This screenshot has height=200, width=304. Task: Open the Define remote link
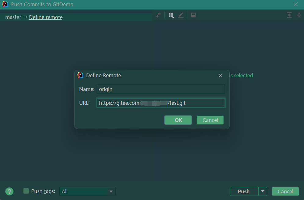(x=46, y=17)
